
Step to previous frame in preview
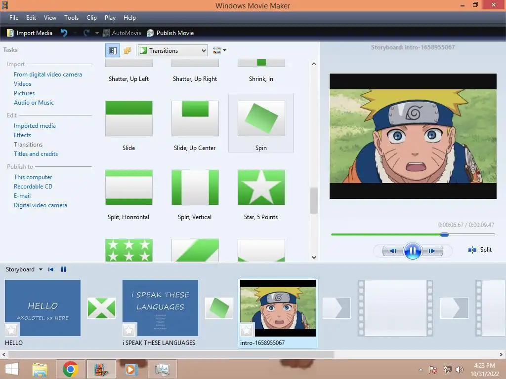[393, 251]
